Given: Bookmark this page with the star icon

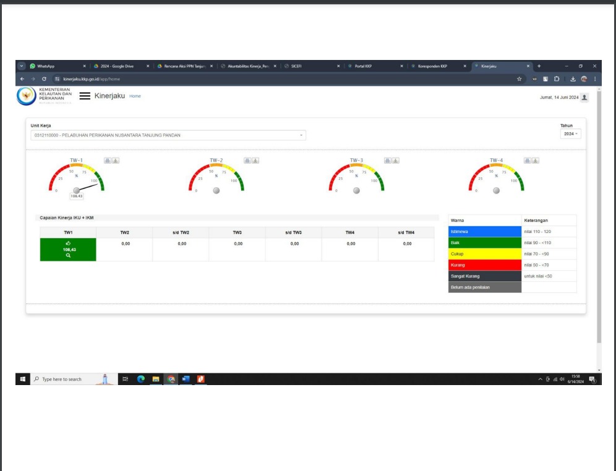Looking at the screenshot, I should (519, 79).
